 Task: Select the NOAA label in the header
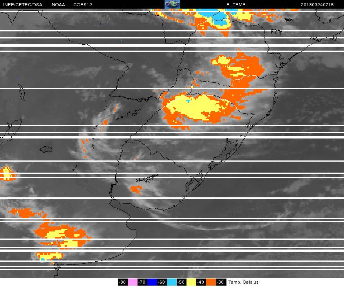pyautogui.click(x=58, y=5)
